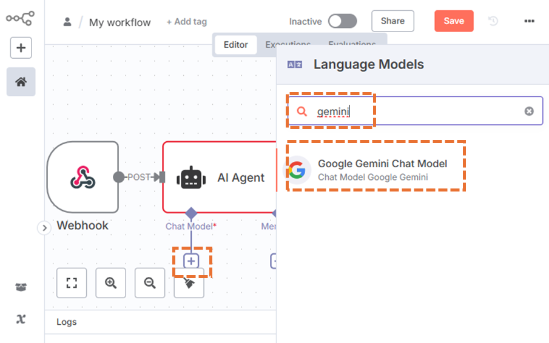Save the workflow with the Save button
Screen dimensions: 549x343
[x=454, y=21]
